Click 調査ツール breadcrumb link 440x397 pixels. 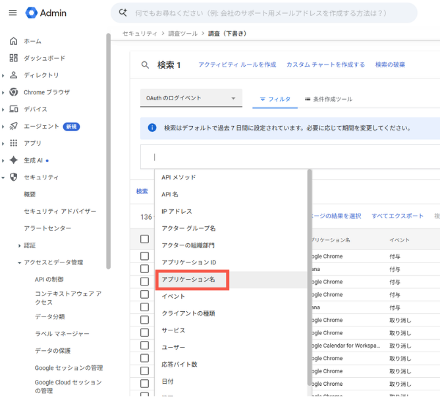tap(182, 34)
